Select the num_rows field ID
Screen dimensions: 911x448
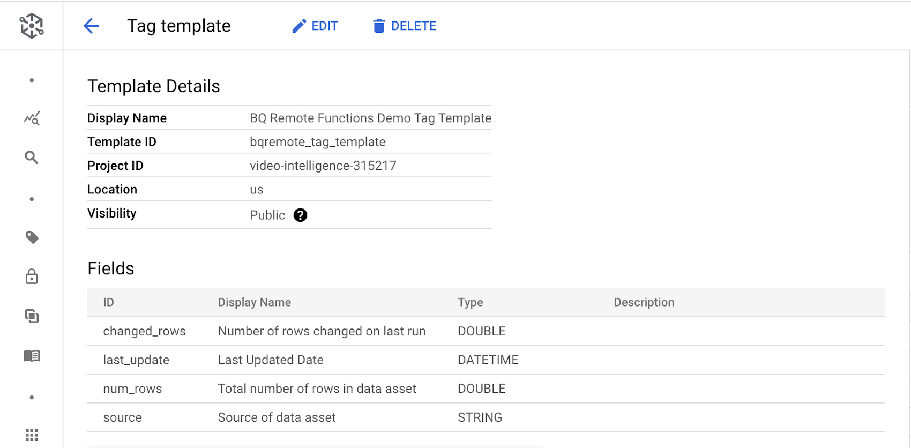tap(132, 389)
